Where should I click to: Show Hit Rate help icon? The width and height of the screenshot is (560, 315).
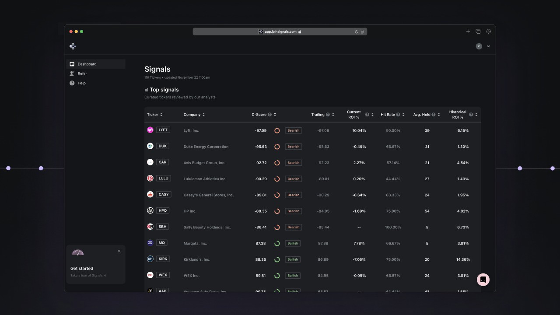[398, 115]
